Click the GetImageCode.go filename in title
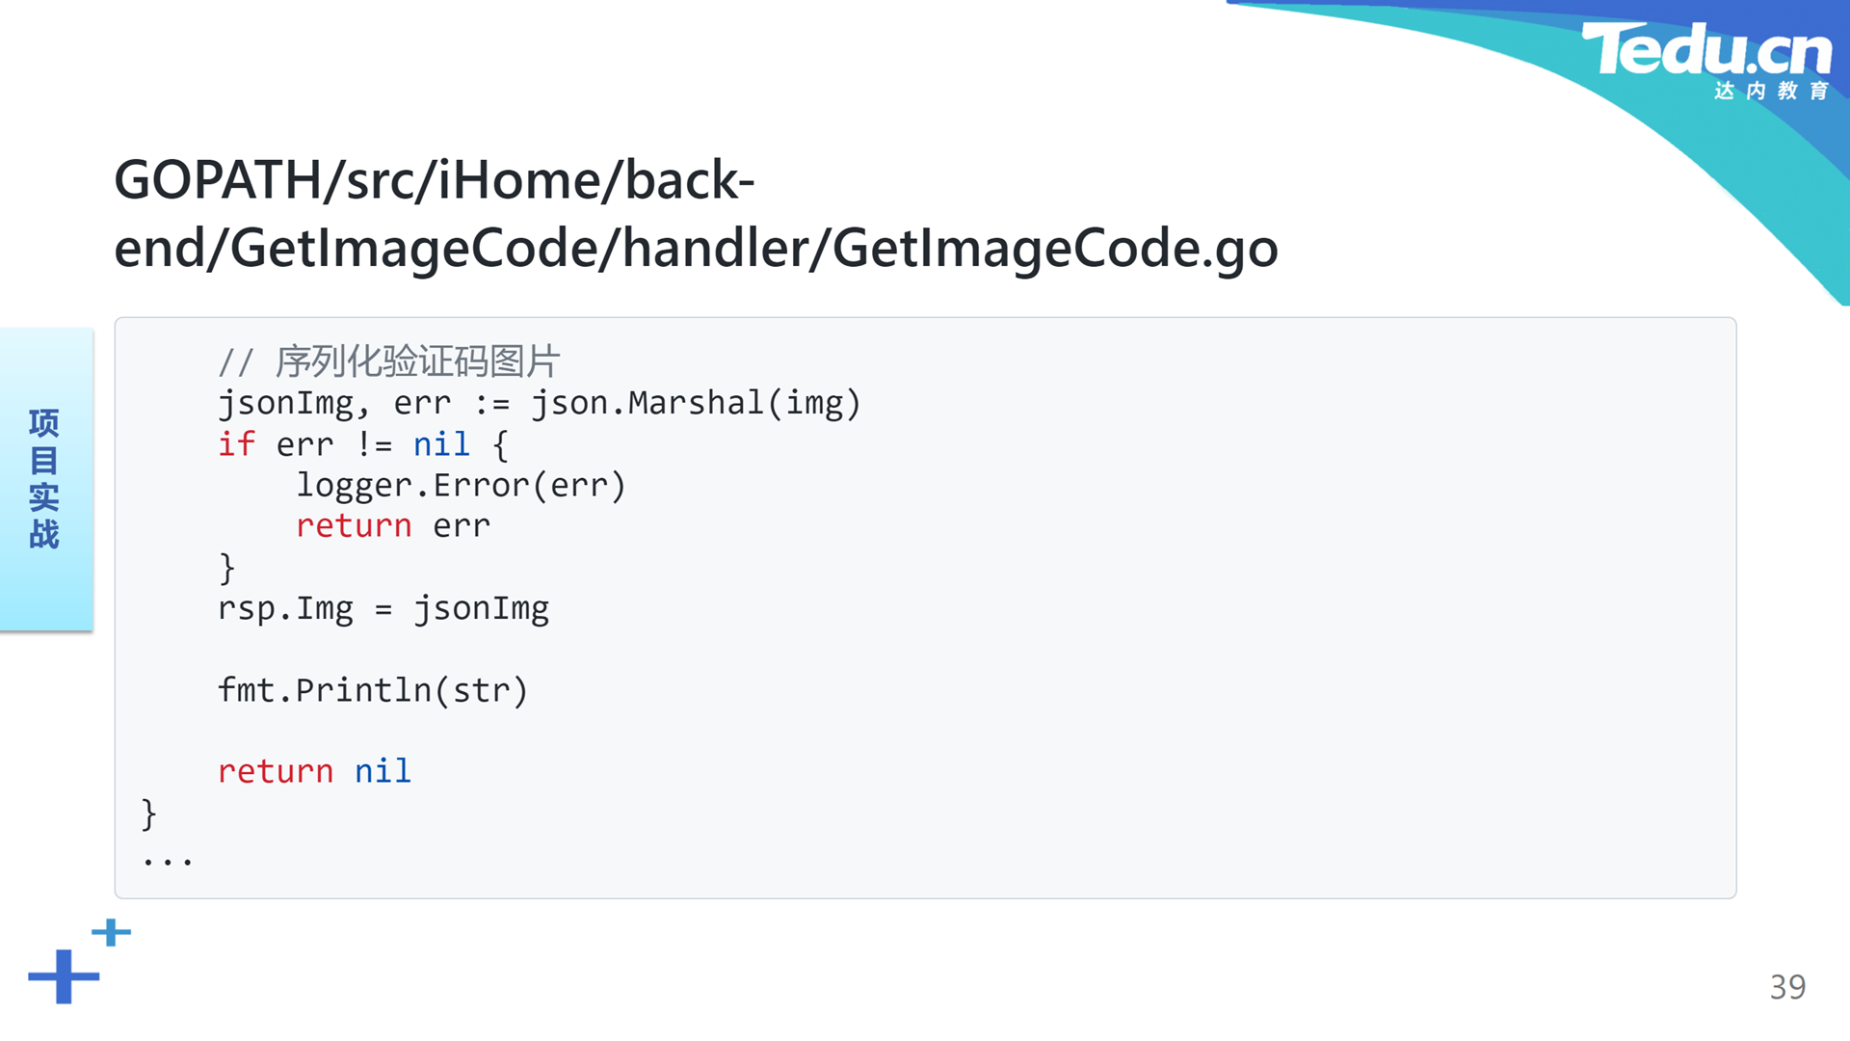Viewport: 1850px width, 1041px height. (1055, 249)
